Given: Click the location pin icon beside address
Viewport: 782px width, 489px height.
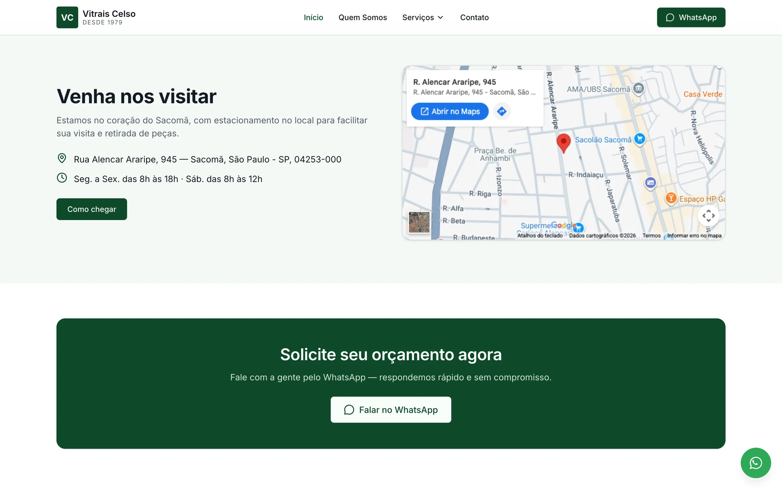Looking at the screenshot, I should 62,158.
